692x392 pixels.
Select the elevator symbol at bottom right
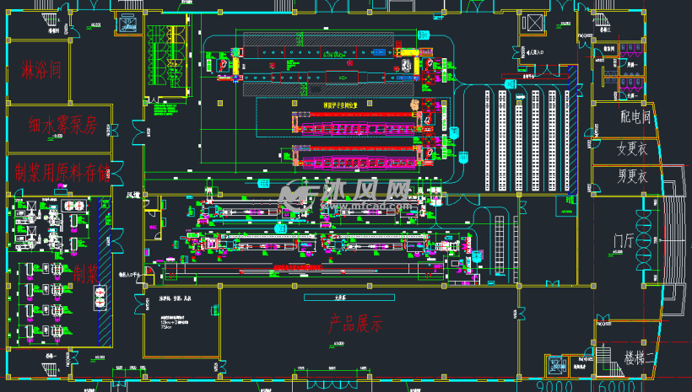pos(556,365)
